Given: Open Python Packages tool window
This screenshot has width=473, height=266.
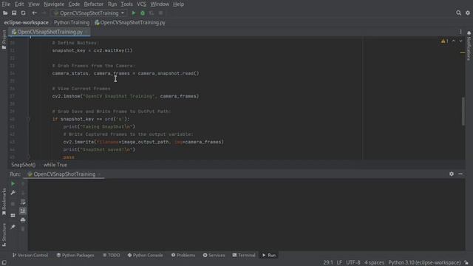Looking at the screenshot, I should 75,255.
